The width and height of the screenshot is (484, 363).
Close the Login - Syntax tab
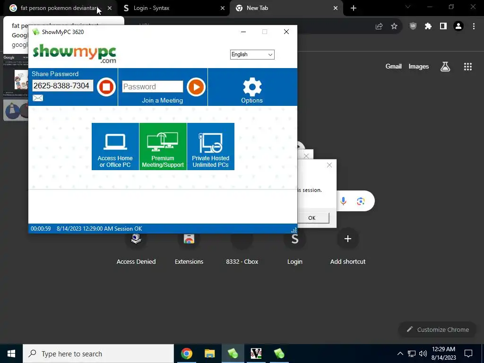click(223, 8)
